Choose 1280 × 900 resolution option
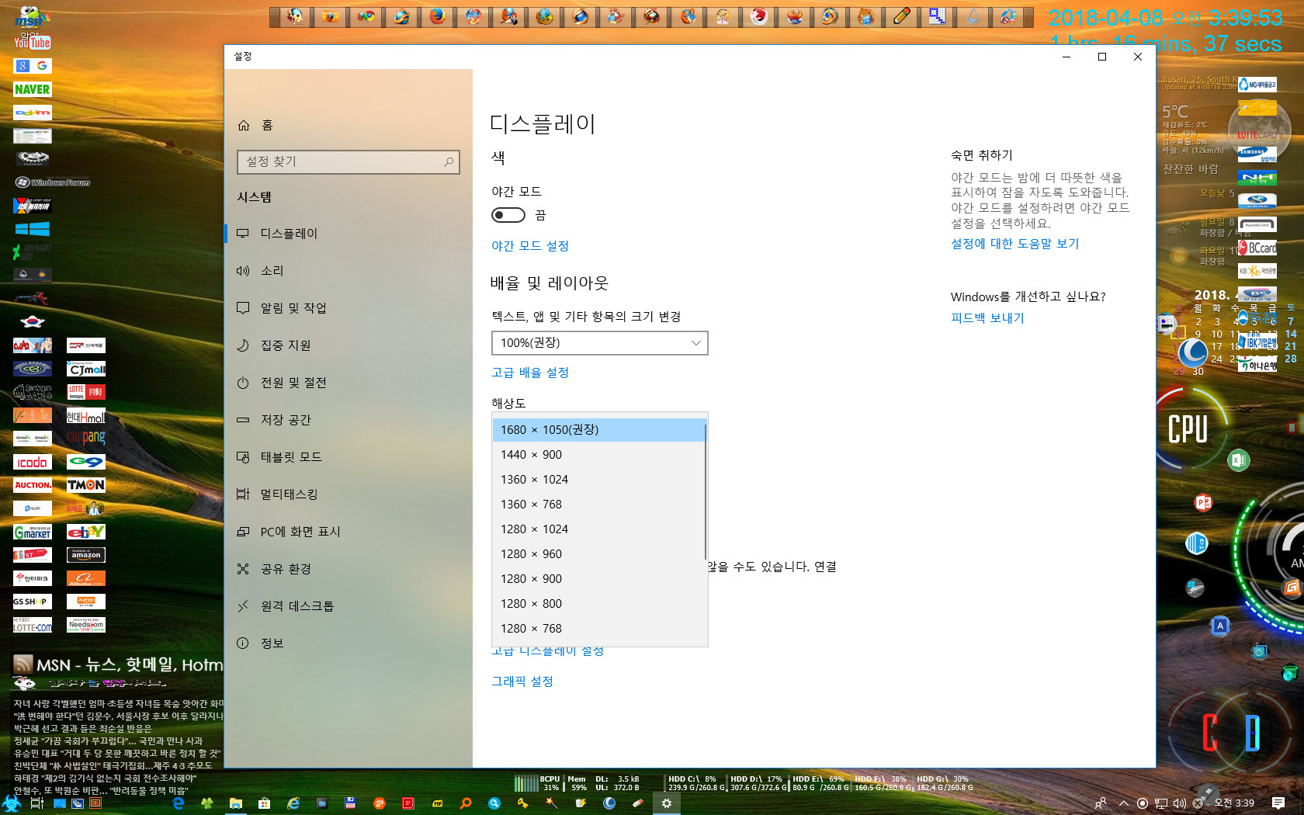Viewport: 1304px width, 815px height. click(x=598, y=579)
